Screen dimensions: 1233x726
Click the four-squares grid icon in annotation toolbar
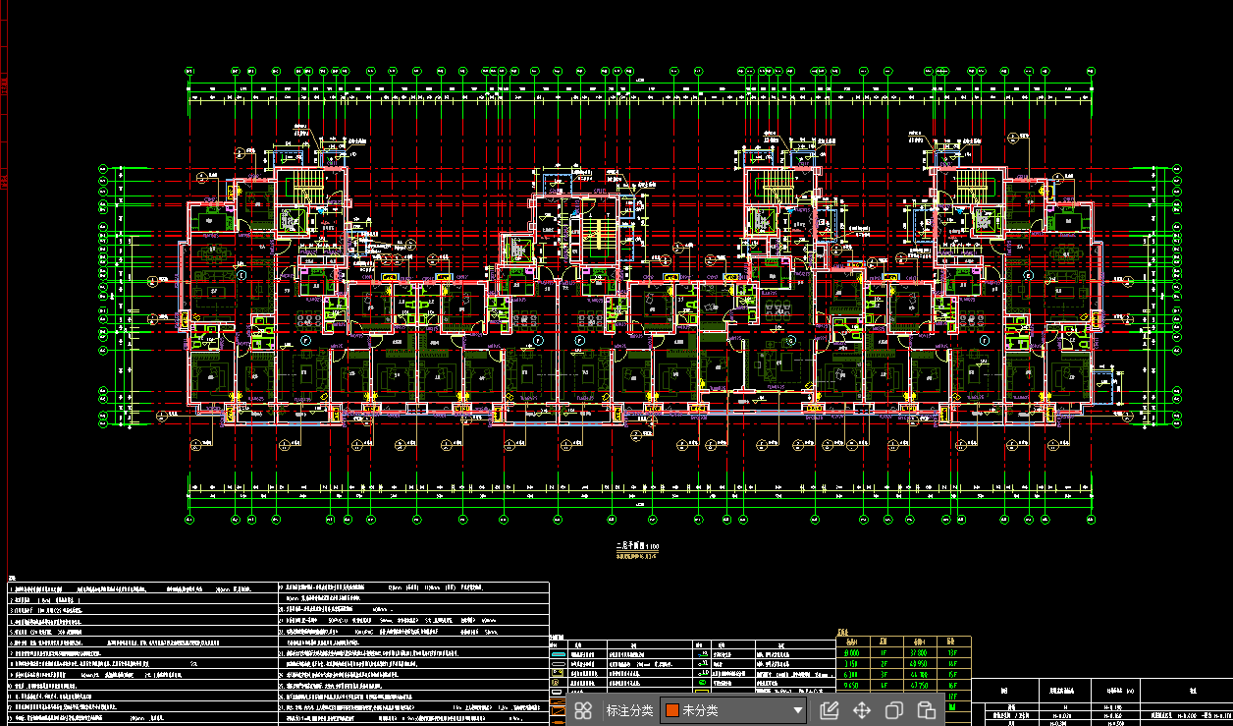[583, 710]
